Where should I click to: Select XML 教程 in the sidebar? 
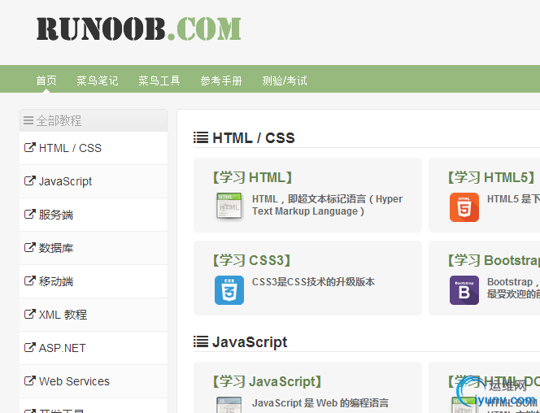coord(94,315)
